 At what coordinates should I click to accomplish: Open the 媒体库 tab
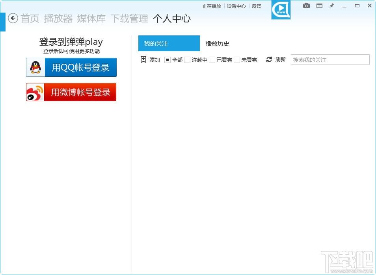[91, 18]
